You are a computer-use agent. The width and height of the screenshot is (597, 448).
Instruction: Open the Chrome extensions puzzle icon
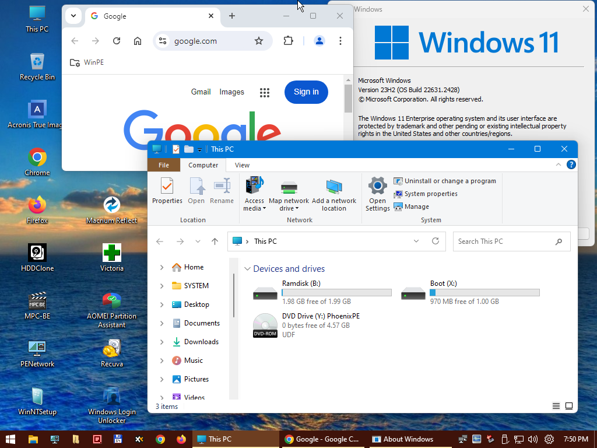pos(288,41)
